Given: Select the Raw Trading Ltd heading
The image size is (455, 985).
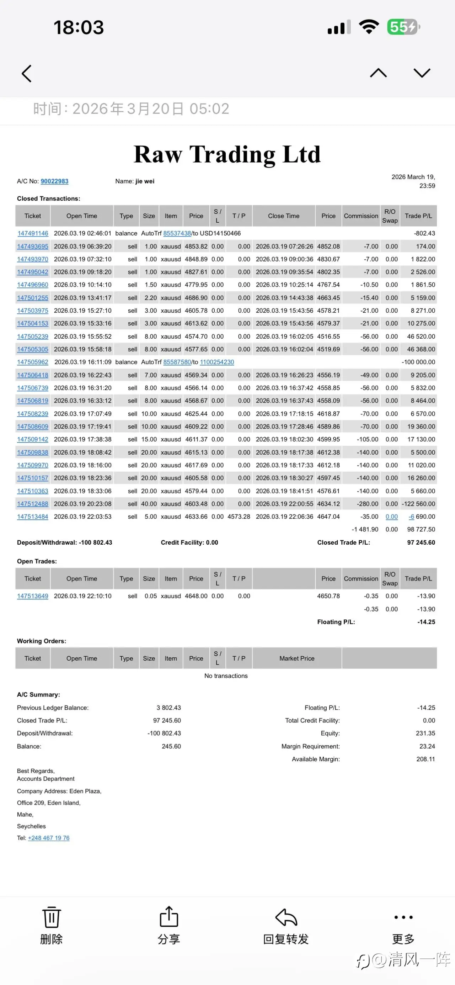Looking at the screenshot, I should (x=227, y=154).
